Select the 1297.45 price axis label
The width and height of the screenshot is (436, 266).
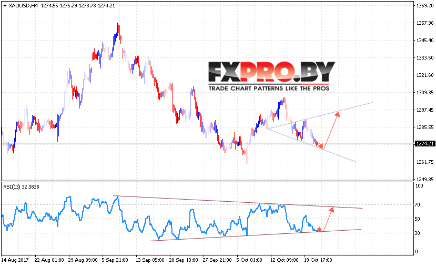[425, 110]
